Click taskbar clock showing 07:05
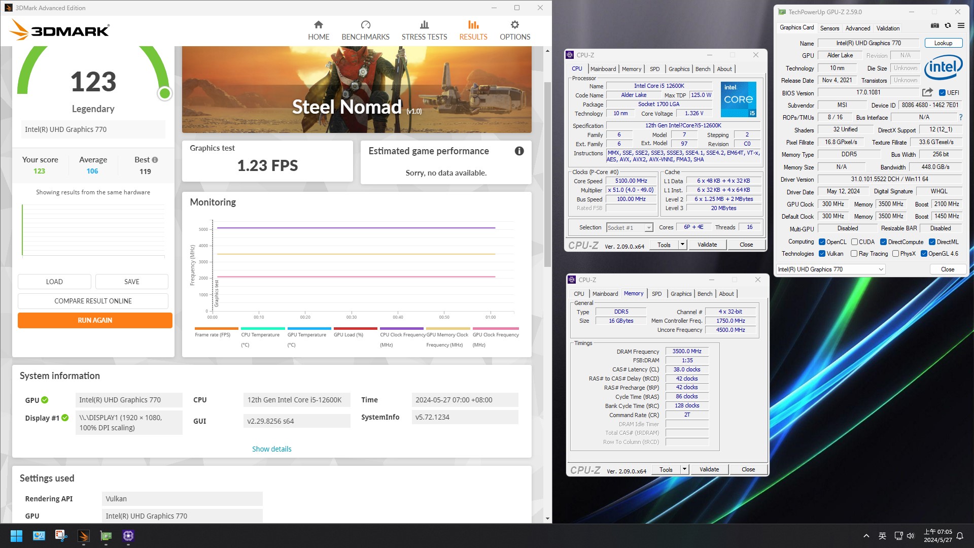 (x=938, y=536)
